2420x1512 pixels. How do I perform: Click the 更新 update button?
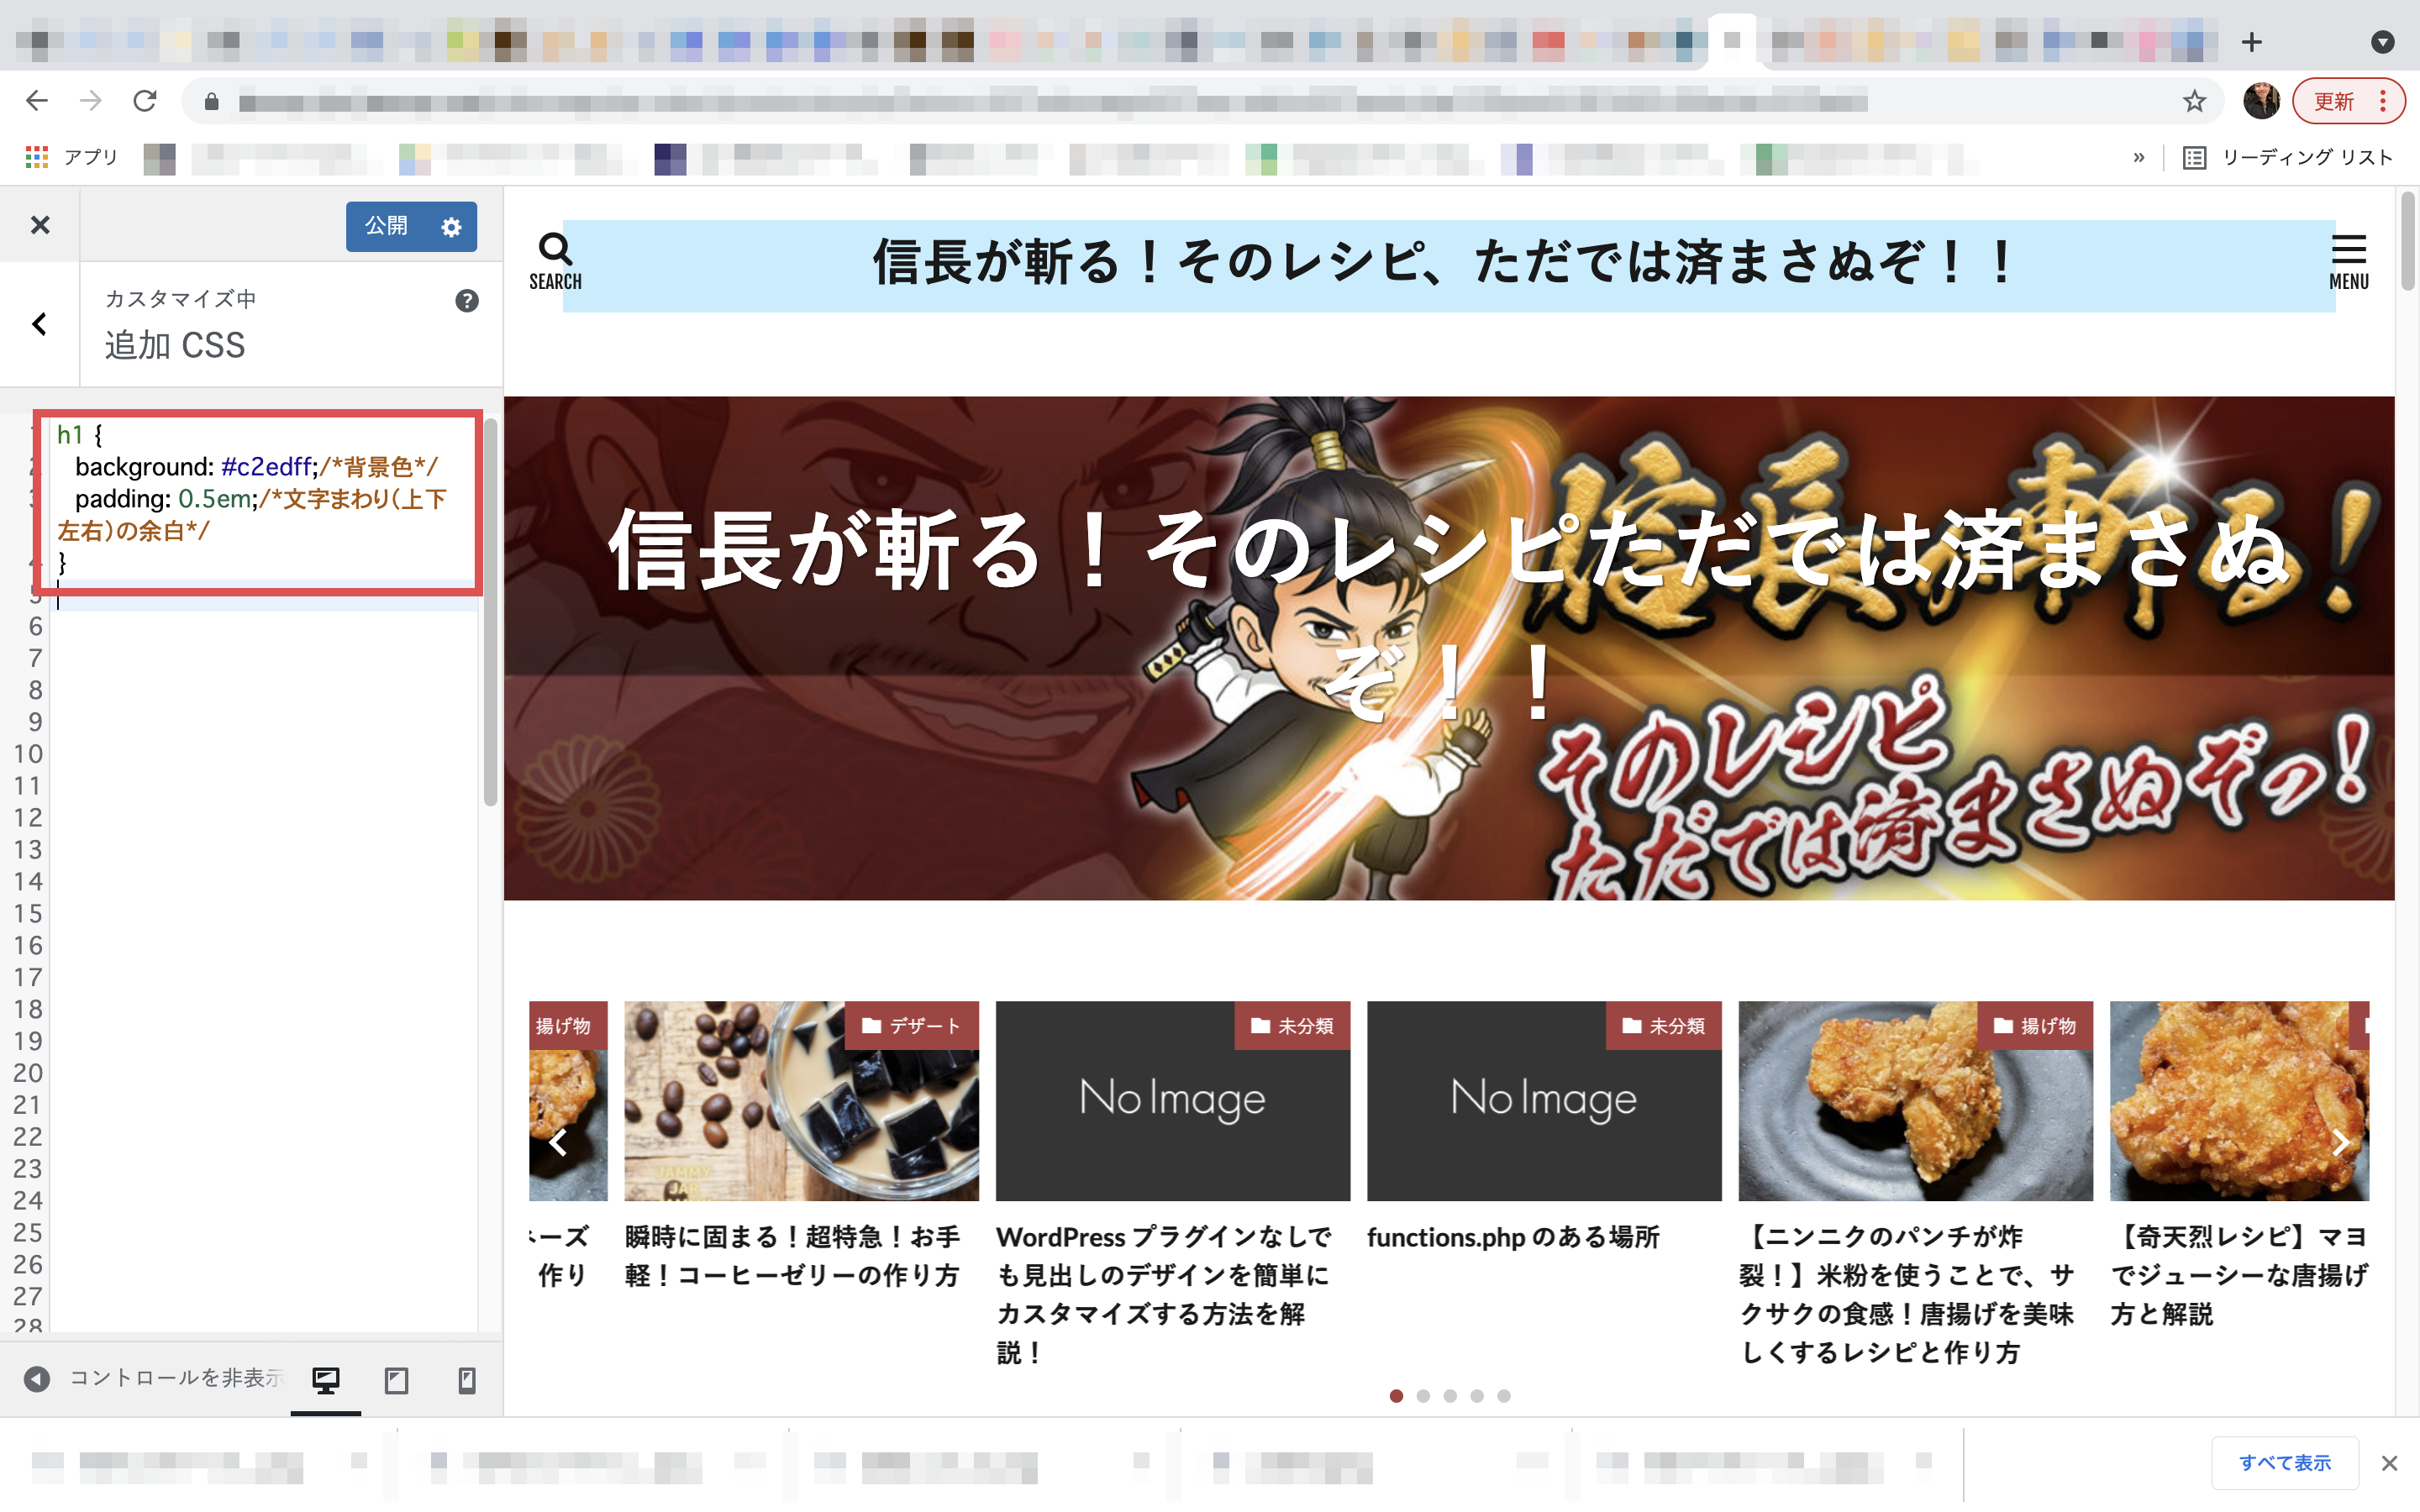[x=2334, y=101]
